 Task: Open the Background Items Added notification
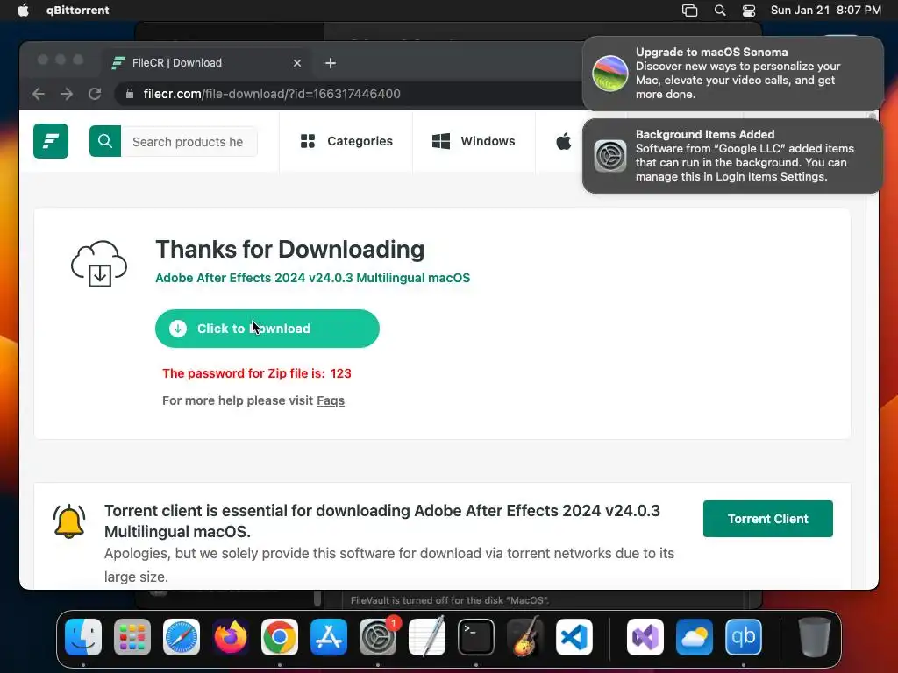click(x=732, y=156)
